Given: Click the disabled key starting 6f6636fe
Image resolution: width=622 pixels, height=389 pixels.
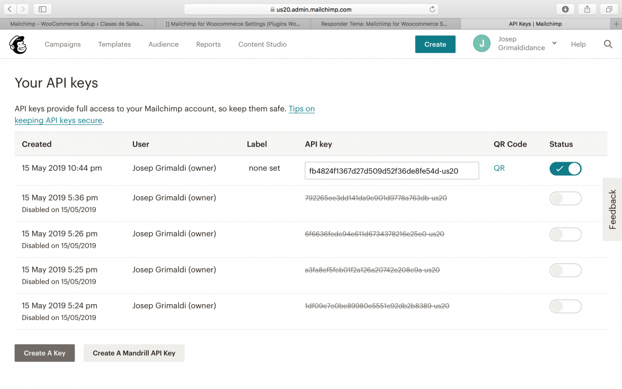Looking at the screenshot, I should pyautogui.click(x=374, y=234).
